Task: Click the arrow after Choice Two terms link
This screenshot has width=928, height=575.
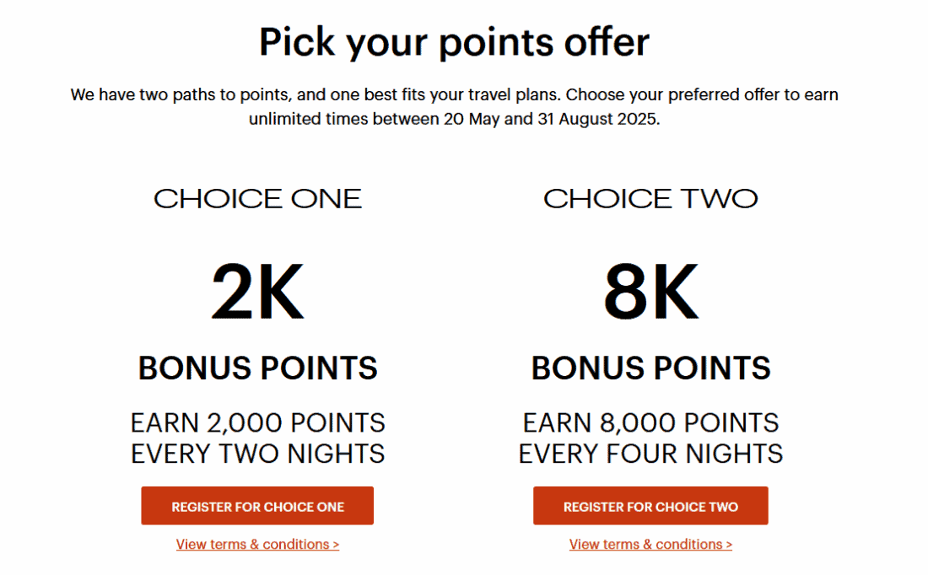Action: (729, 545)
